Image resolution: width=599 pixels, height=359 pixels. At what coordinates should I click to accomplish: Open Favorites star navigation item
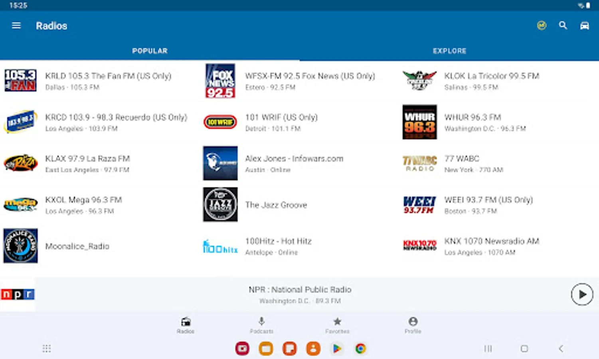pyautogui.click(x=337, y=325)
